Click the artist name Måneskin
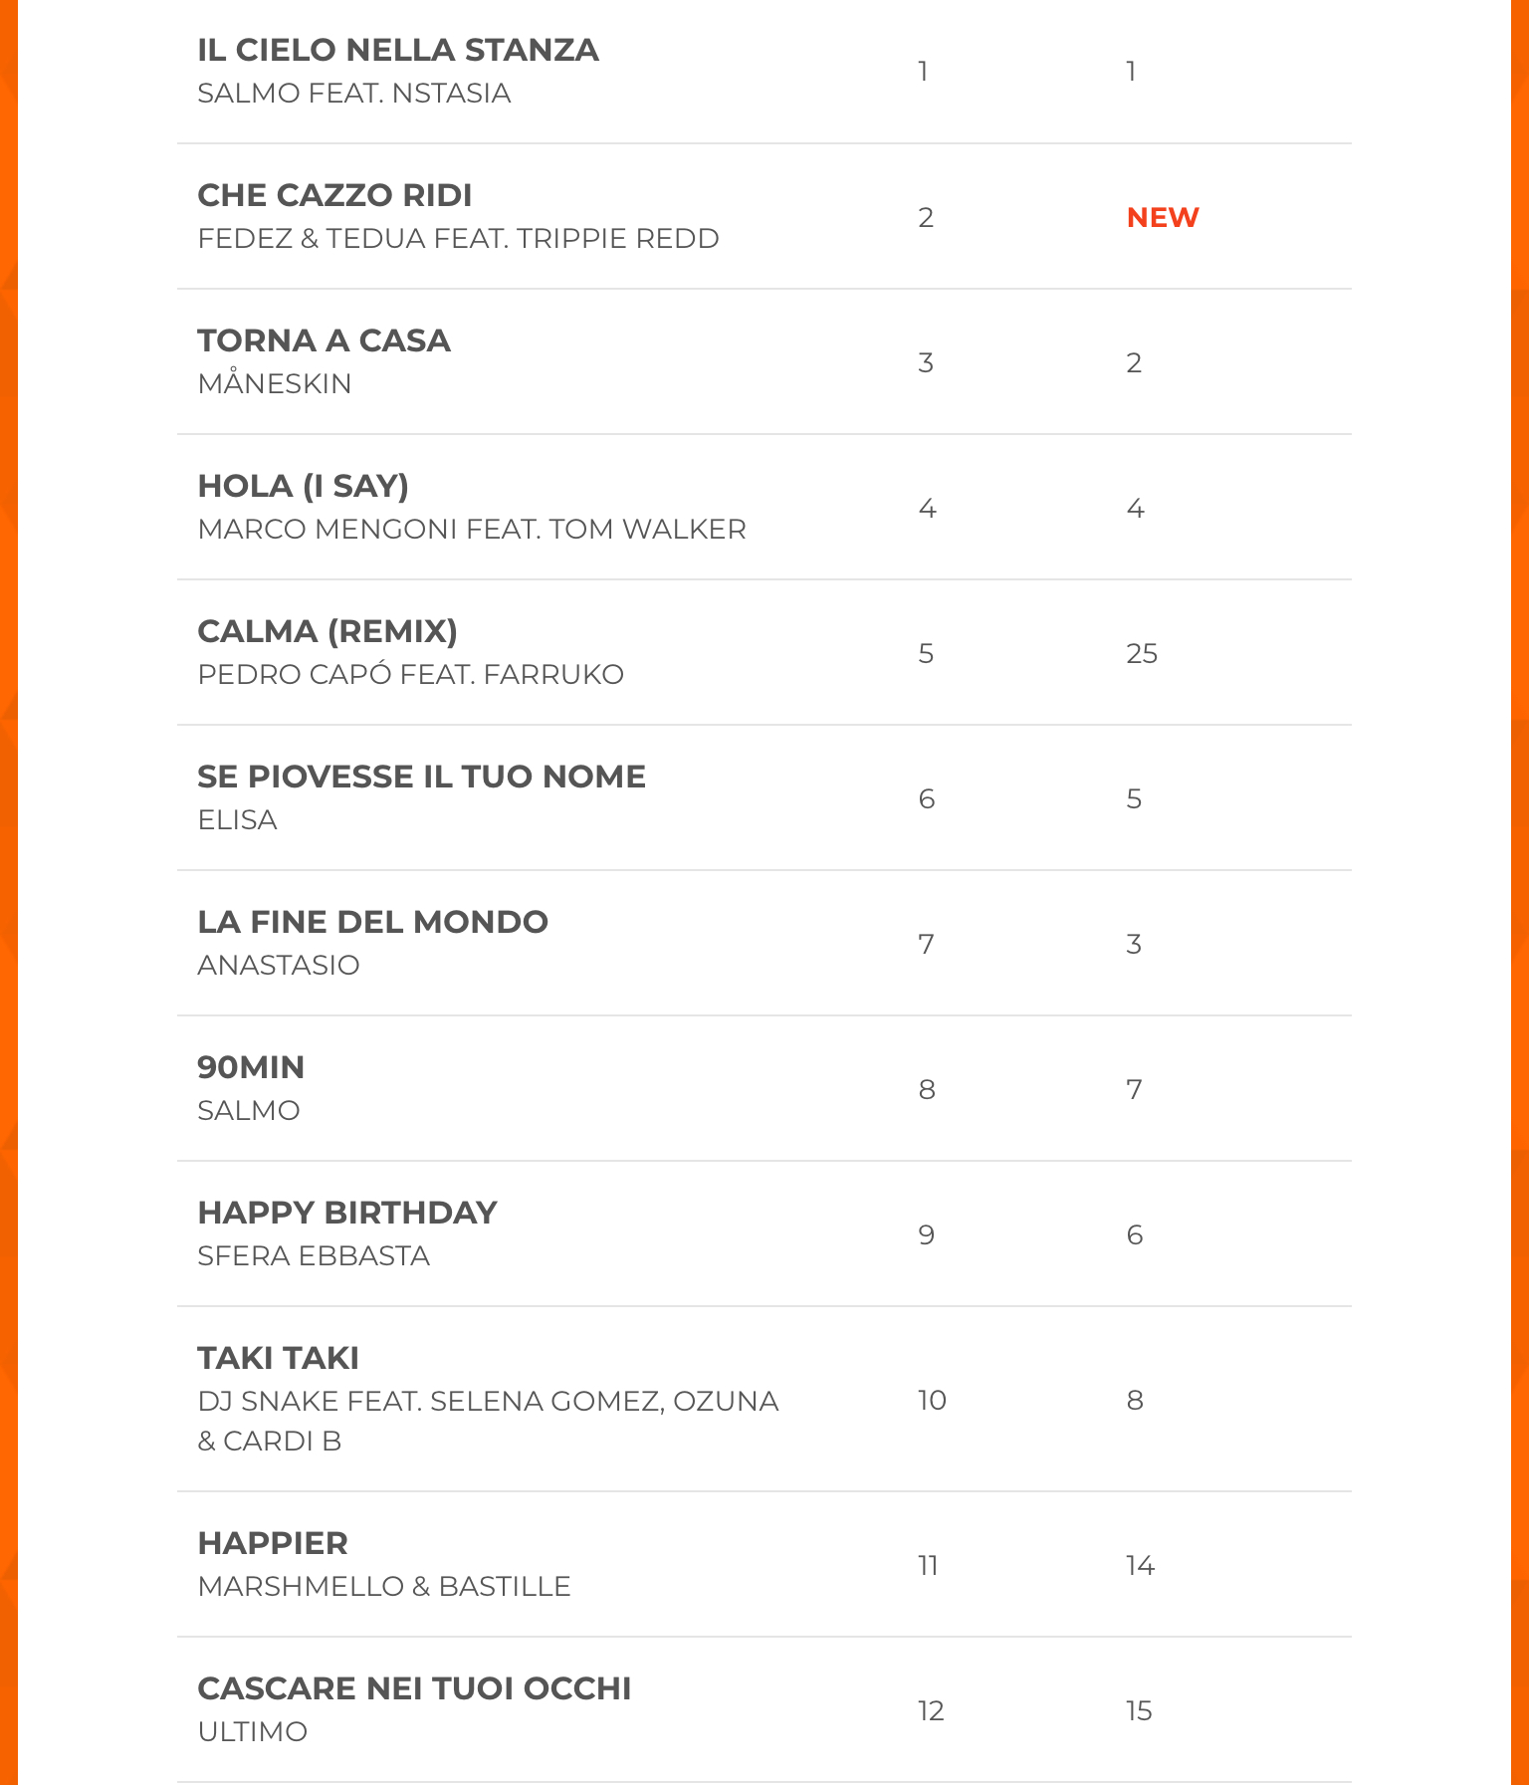 point(275,384)
